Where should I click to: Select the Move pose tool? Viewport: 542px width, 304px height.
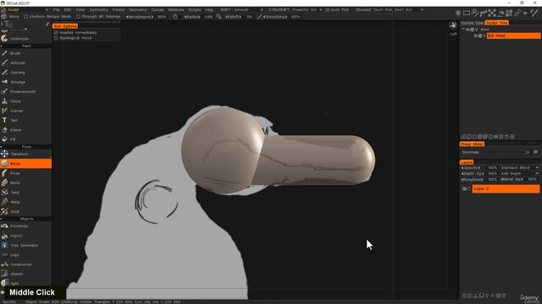pos(26,163)
